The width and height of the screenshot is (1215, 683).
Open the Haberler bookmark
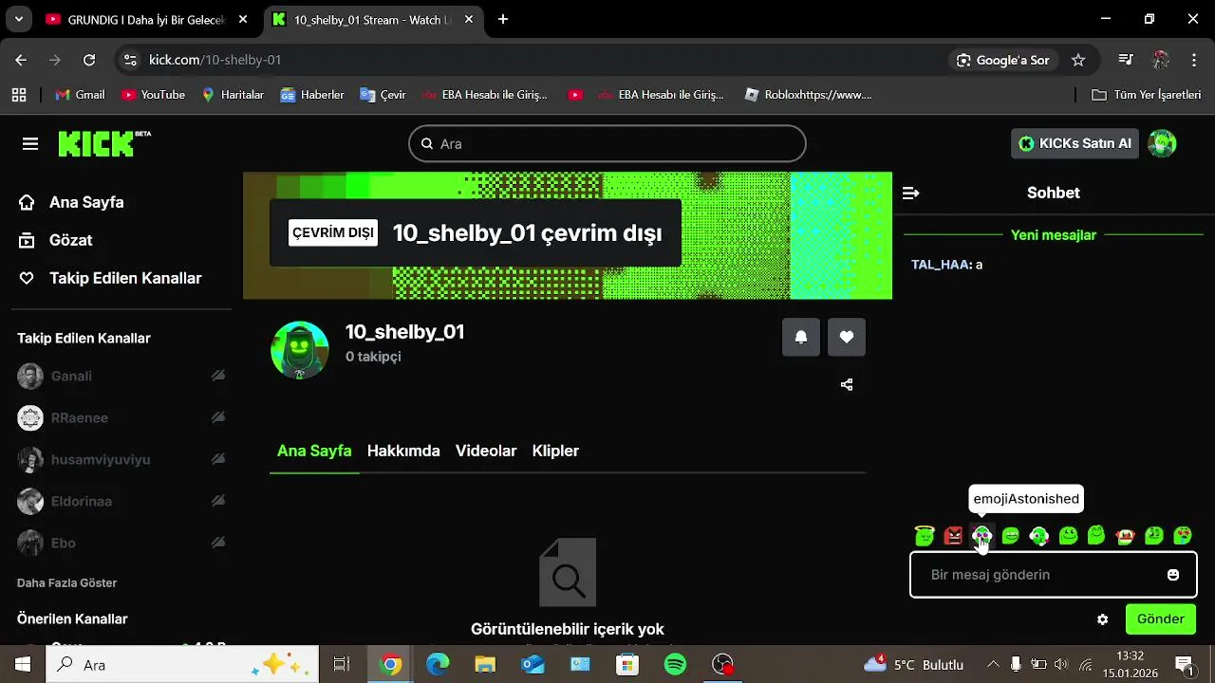tap(312, 95)
